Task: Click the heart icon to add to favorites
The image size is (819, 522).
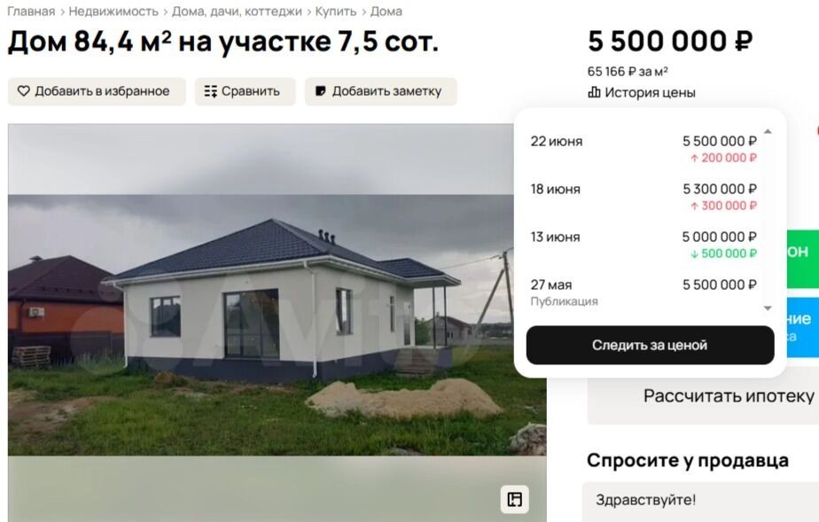Action: 24,91
